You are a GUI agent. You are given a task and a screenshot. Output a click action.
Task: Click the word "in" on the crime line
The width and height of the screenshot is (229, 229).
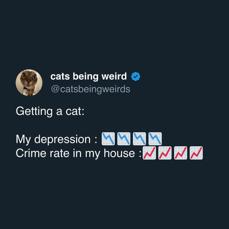[x=77, y=153]
